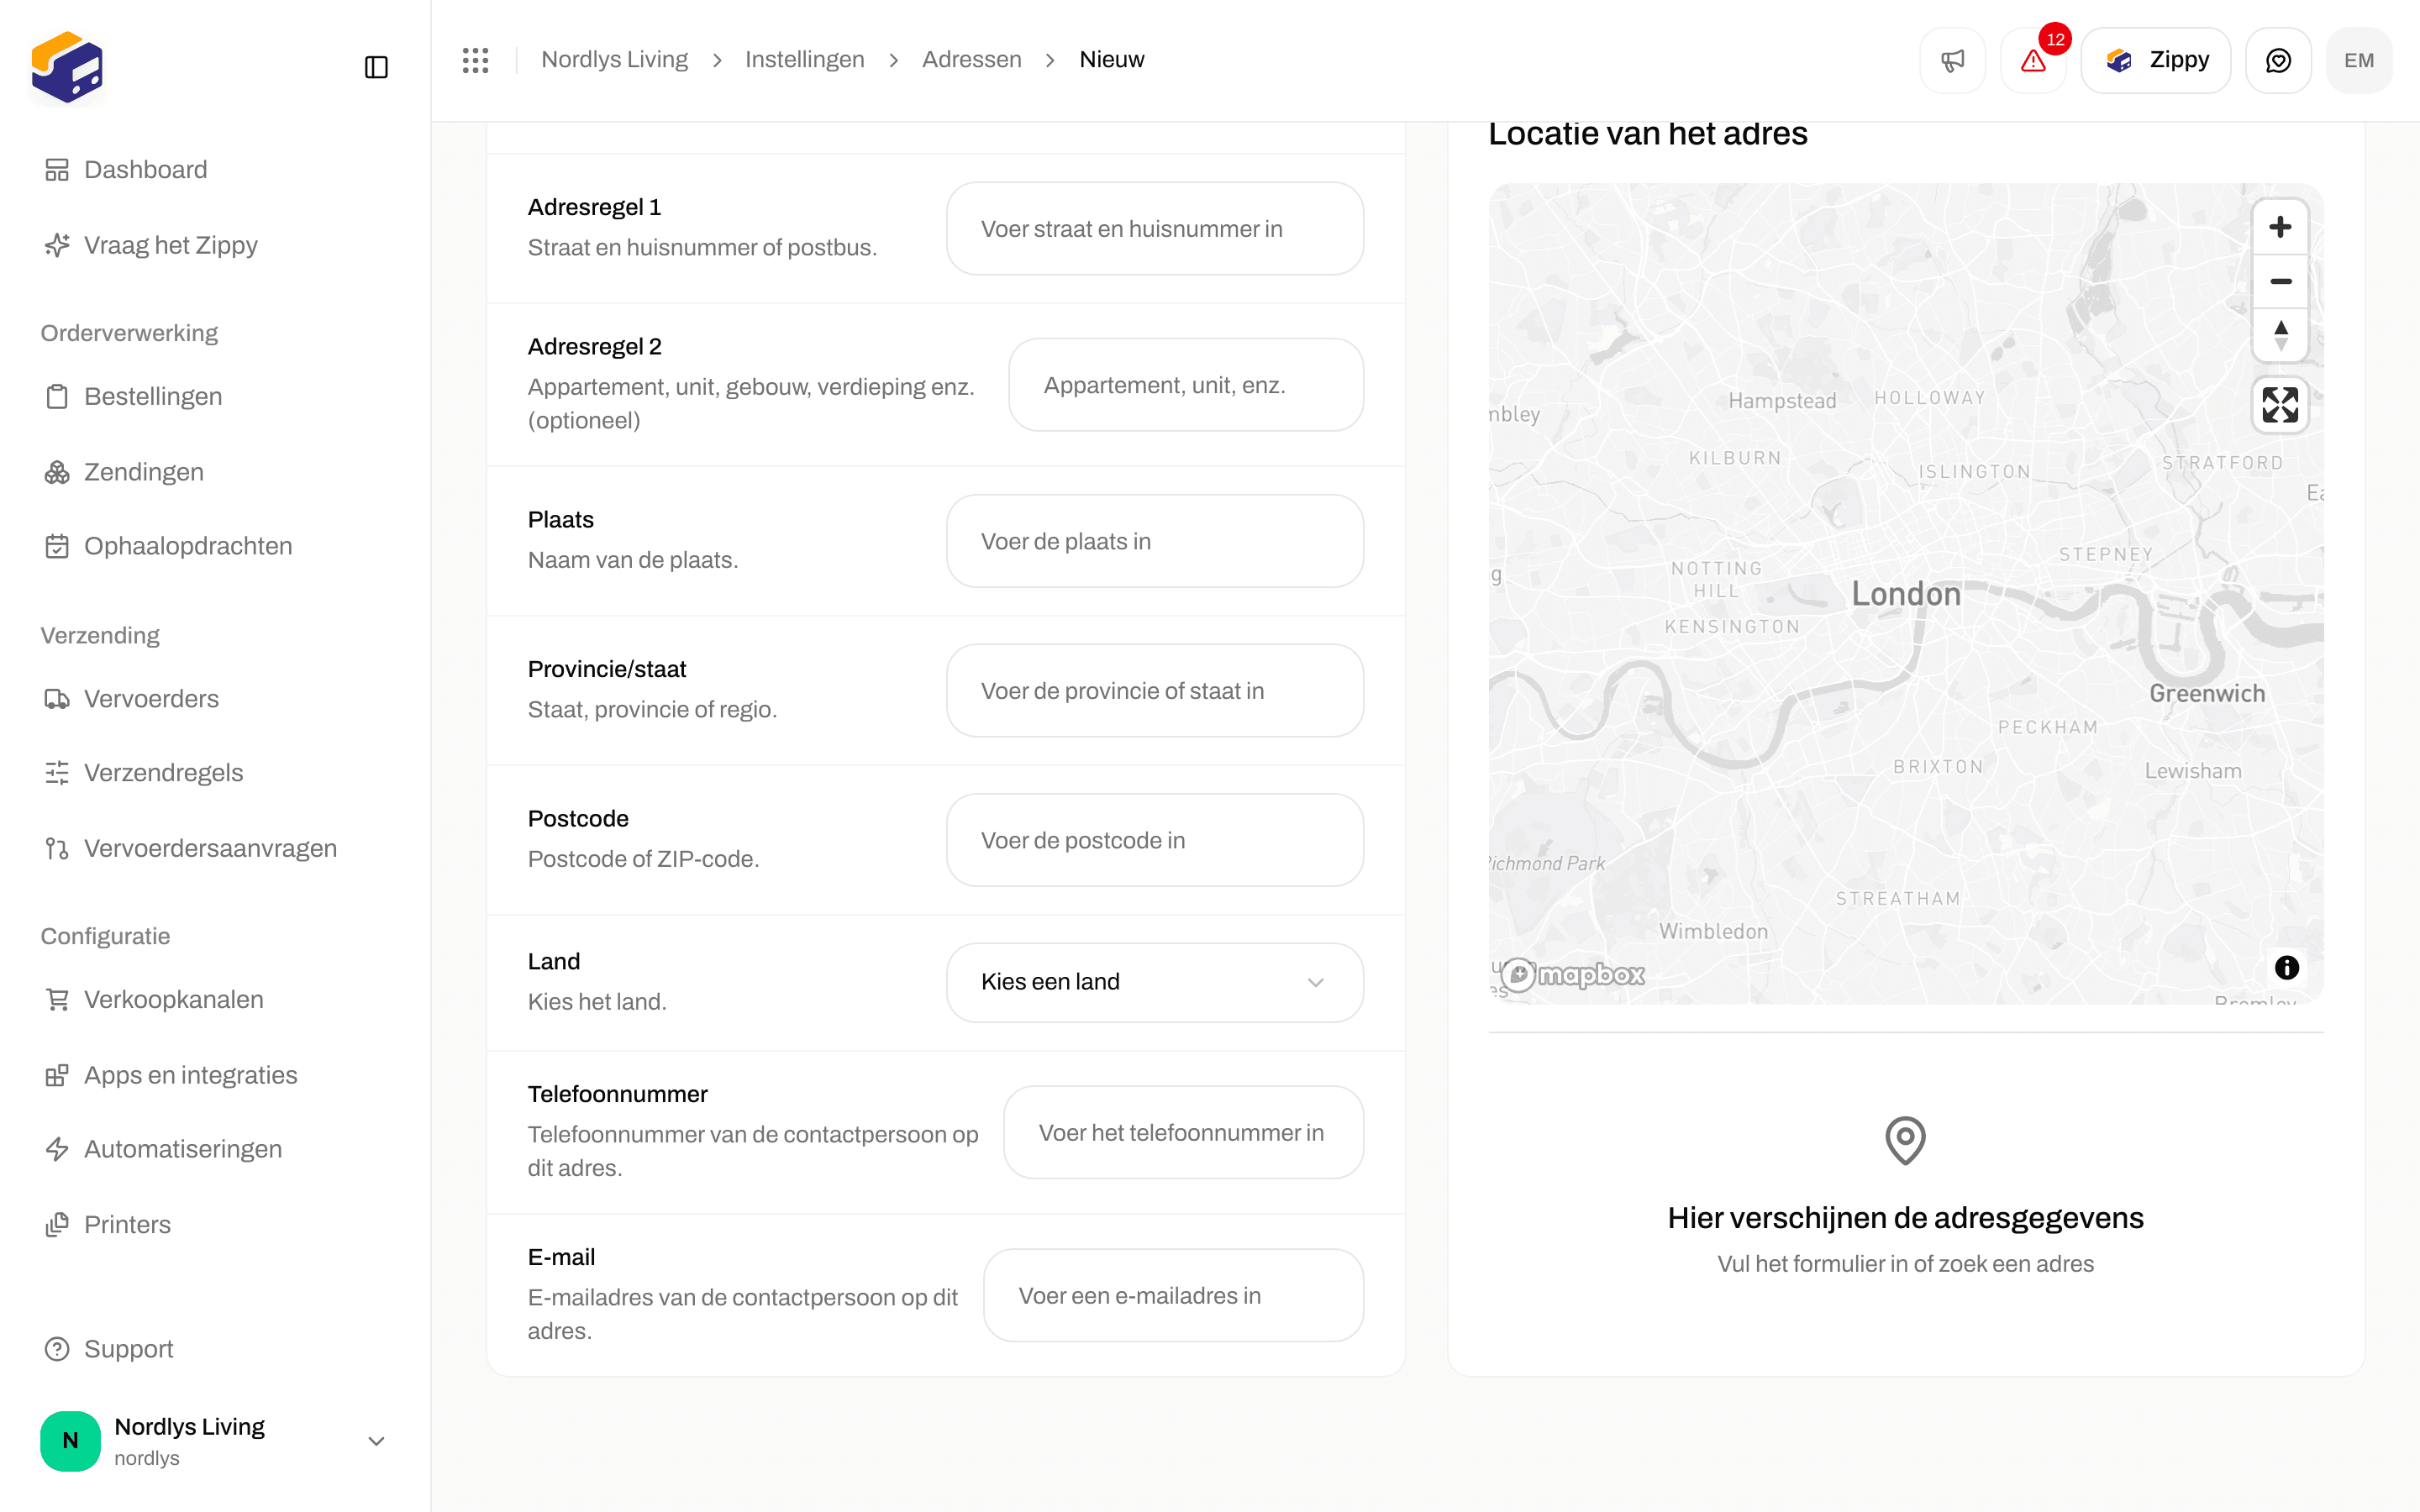The width and height of the screenshot is (2420, 1512).
Task: Open the alerts warning icon with 12 badge
Action: click(x=2033, y=60)
